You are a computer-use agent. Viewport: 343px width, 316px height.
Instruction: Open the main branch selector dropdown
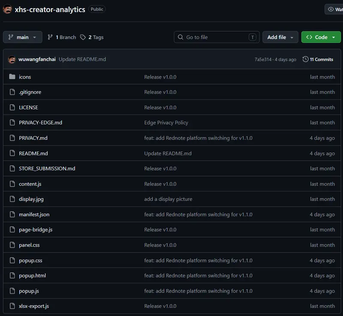coord(23,37)
